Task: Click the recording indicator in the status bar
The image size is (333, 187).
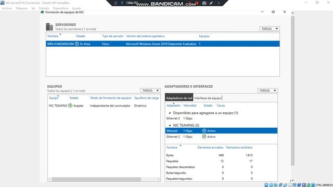Action: [x=299, y=185]
